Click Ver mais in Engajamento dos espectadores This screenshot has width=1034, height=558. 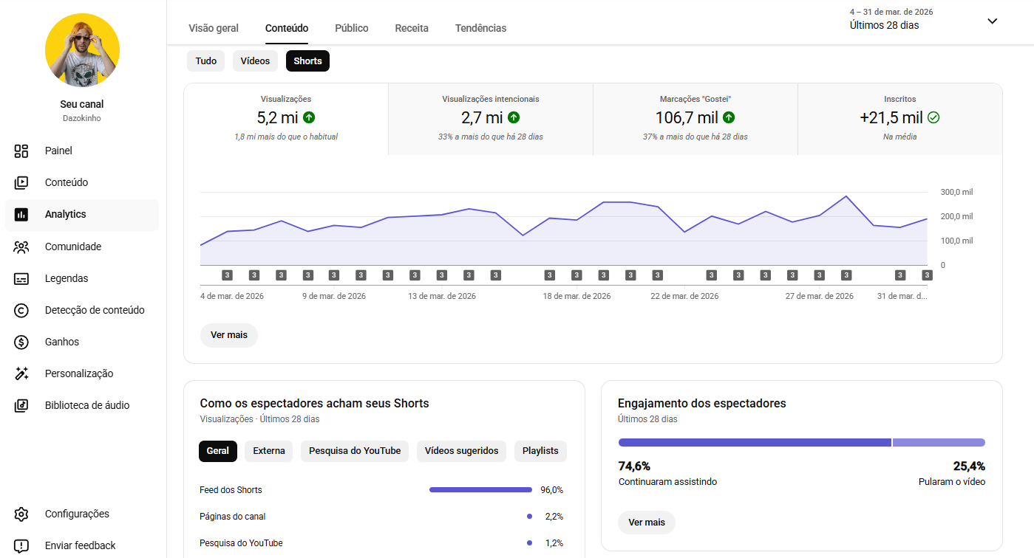[646, 523]
